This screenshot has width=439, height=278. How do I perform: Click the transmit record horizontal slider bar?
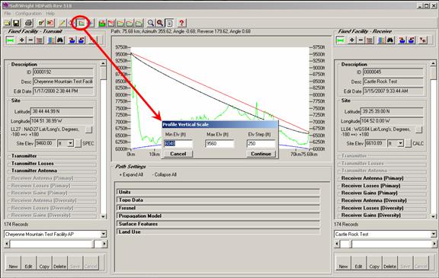click(55, 244)
